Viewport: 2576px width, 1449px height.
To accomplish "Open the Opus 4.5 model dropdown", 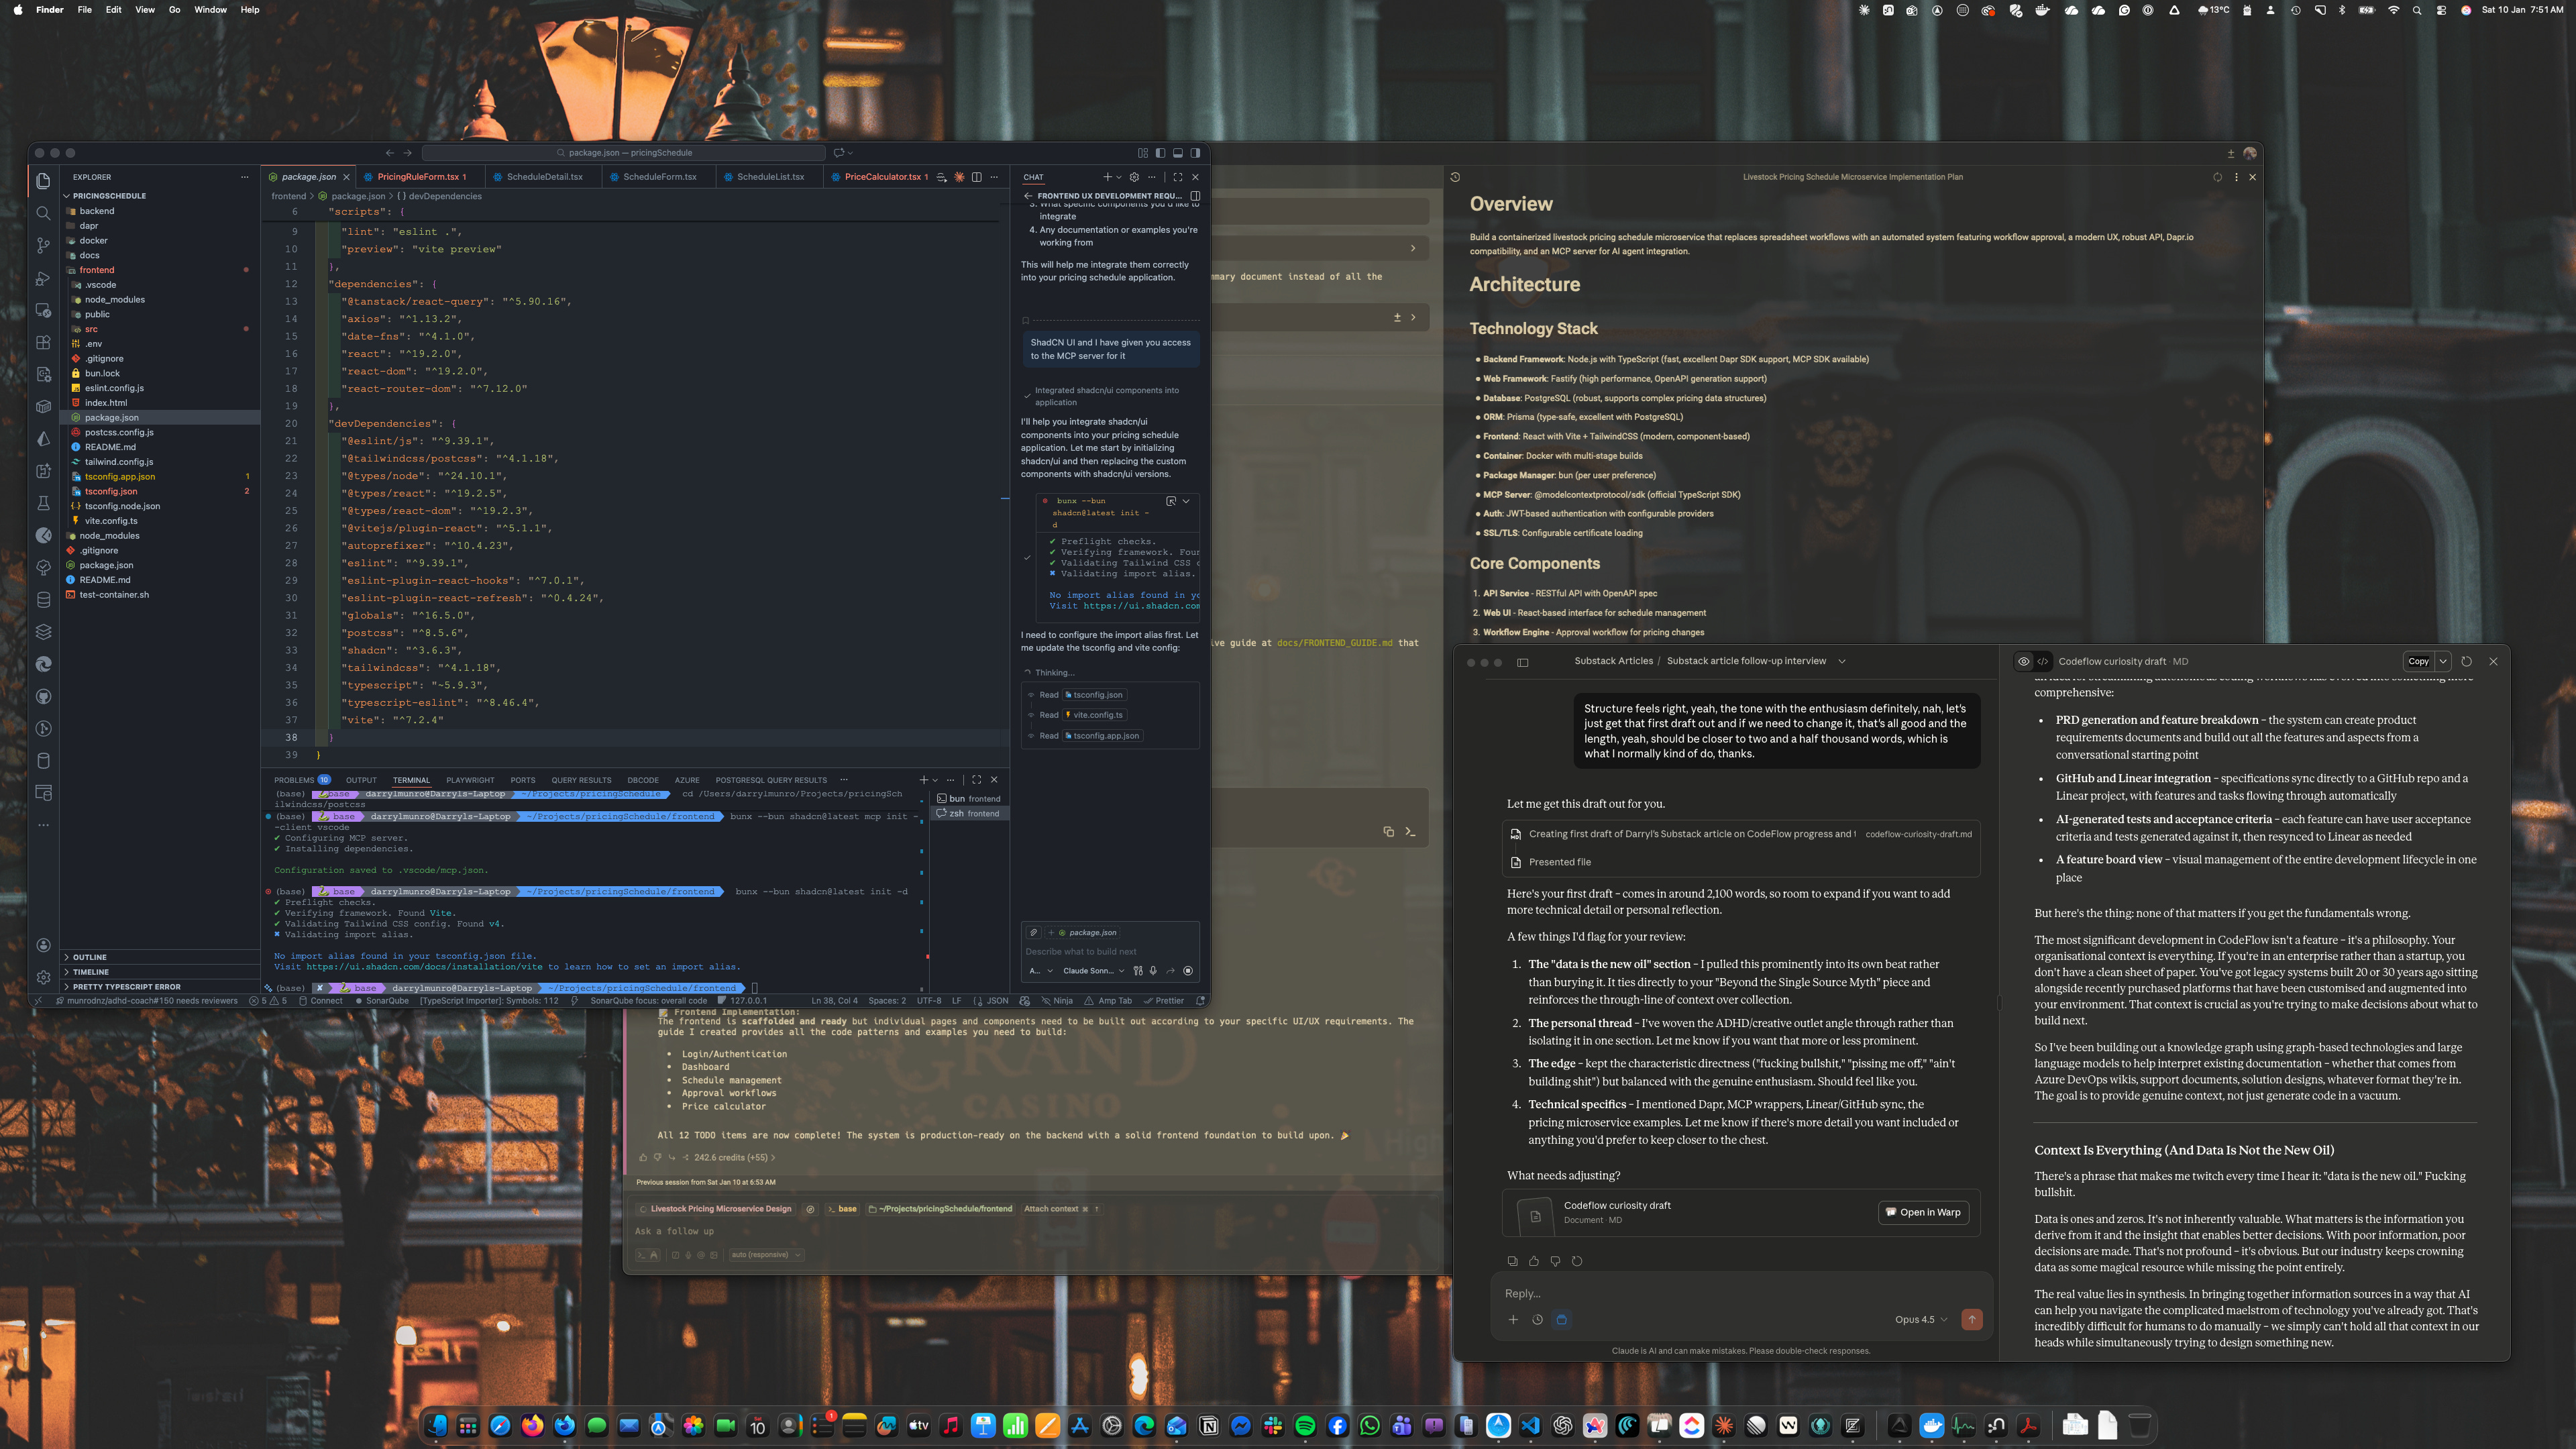I will point(1921,1319).
